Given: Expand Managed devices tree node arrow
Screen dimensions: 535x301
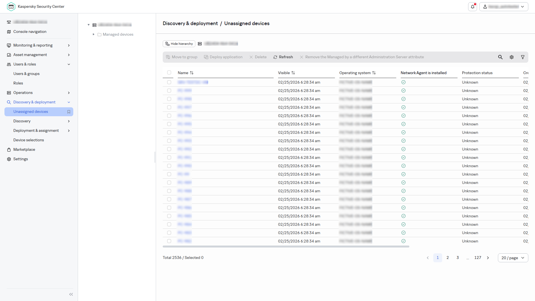Looking at the screenshot, I should click(x=94, y=35).
